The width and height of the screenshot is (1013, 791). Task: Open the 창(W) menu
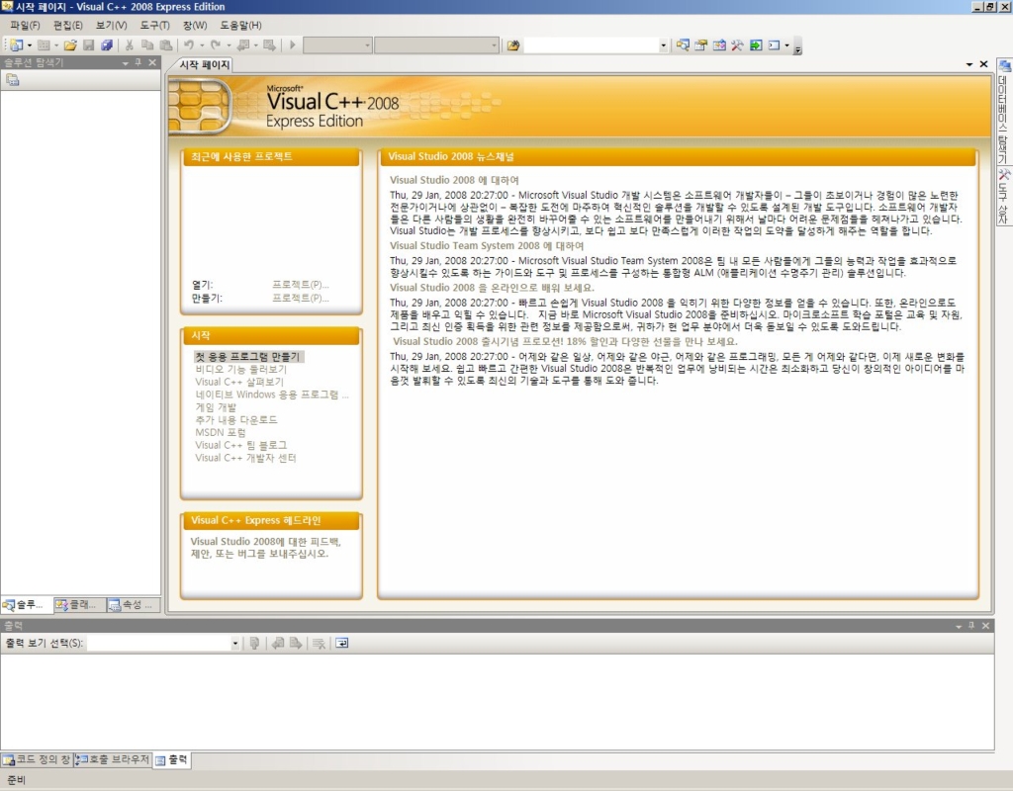pyautogui.click(x=195, y=25)
